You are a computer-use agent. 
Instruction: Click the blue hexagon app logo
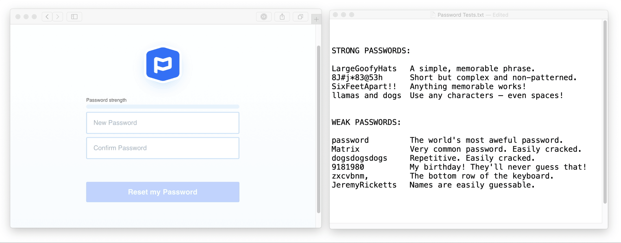pos(163,64)
